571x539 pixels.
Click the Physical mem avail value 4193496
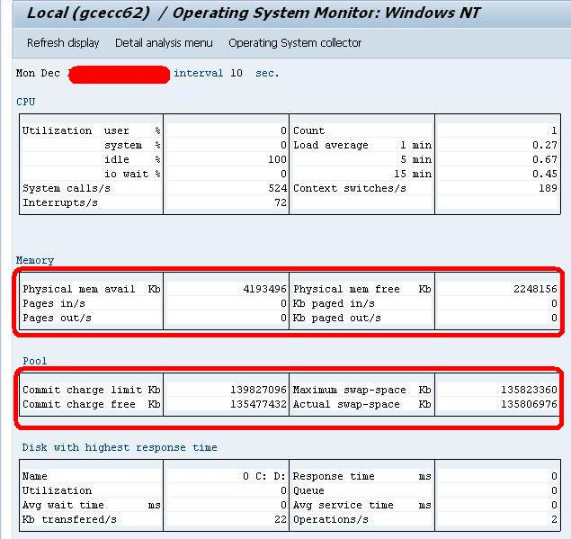(x=264, y=289)
